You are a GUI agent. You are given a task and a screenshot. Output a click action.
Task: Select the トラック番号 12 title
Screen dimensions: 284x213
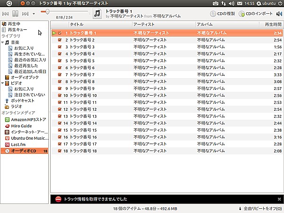click(83, 109)
